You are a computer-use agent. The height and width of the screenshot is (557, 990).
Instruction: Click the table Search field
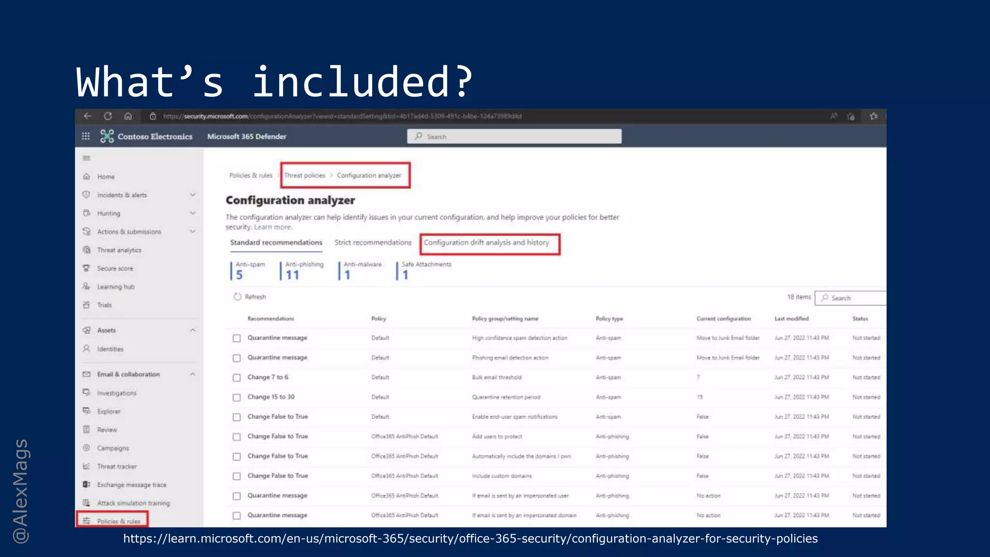(x=851, y=298)
